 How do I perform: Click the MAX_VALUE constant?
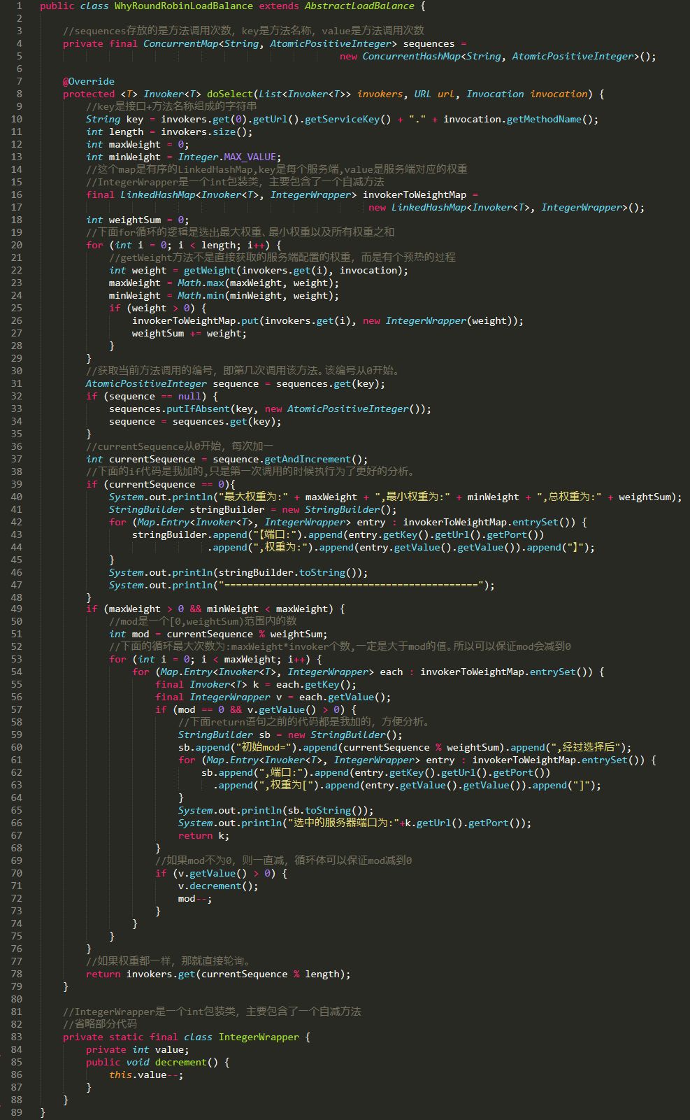pos(250,157)
